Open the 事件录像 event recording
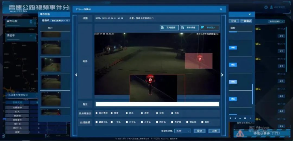 click(189, 27)
